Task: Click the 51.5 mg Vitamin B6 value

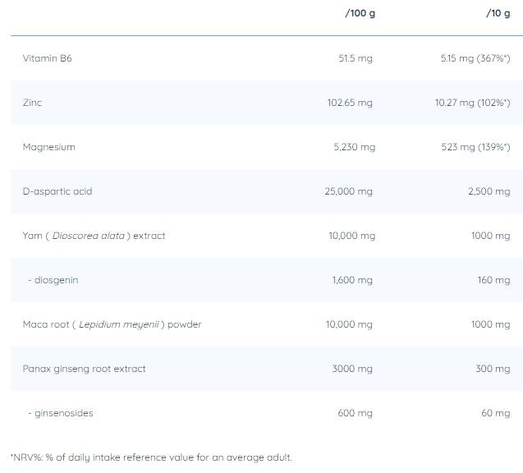Action: [x=355, y=58]
